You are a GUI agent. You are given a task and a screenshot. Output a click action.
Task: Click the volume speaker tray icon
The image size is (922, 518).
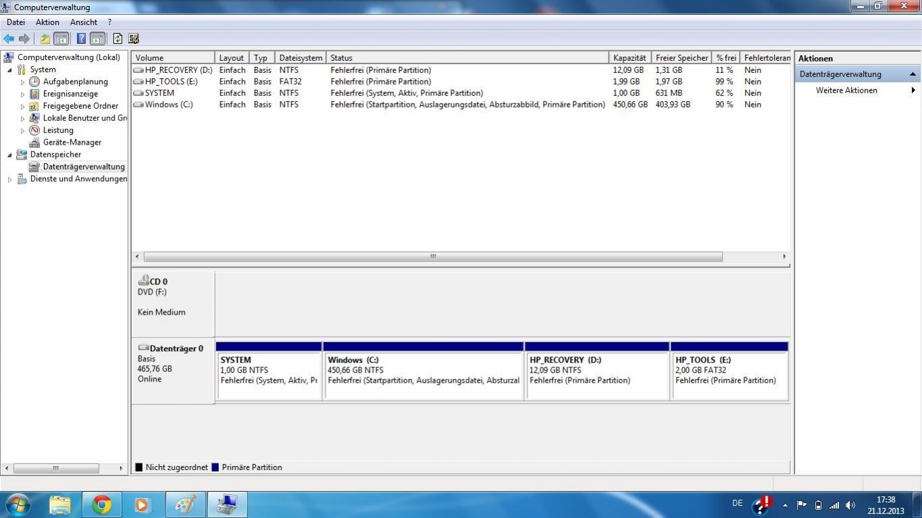850,505
